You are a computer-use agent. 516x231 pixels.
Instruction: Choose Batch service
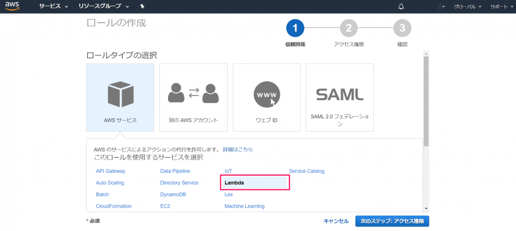point(103,194)
